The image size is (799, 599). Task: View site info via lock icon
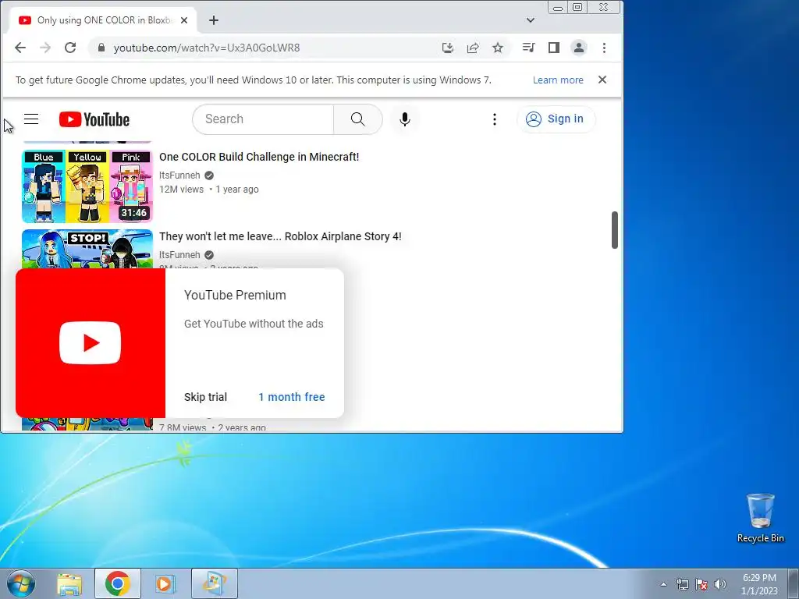pos(101,48)
